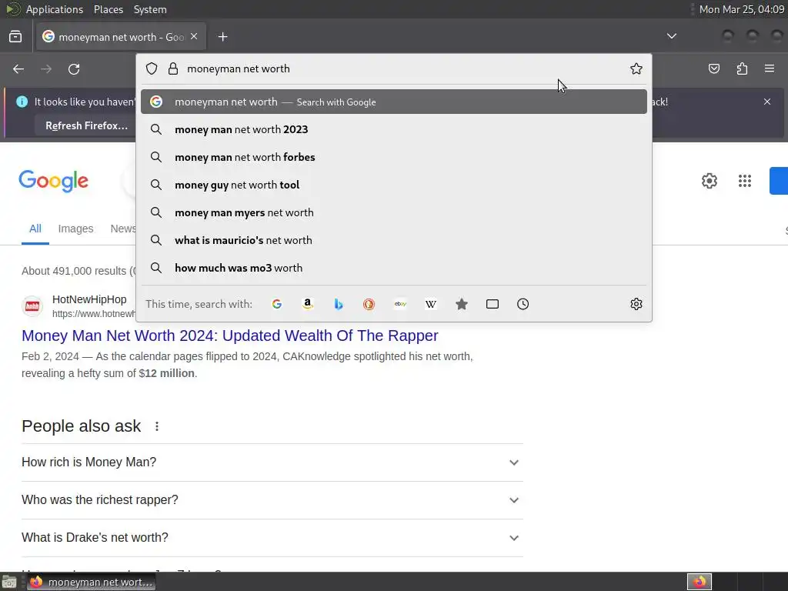
Task: Click the Refresh Firefox button
Action: pyautogui.click(x=86, y=125)
